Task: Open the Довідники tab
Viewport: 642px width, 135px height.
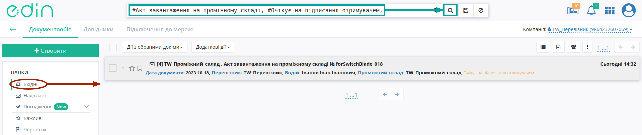Action: 98,29
